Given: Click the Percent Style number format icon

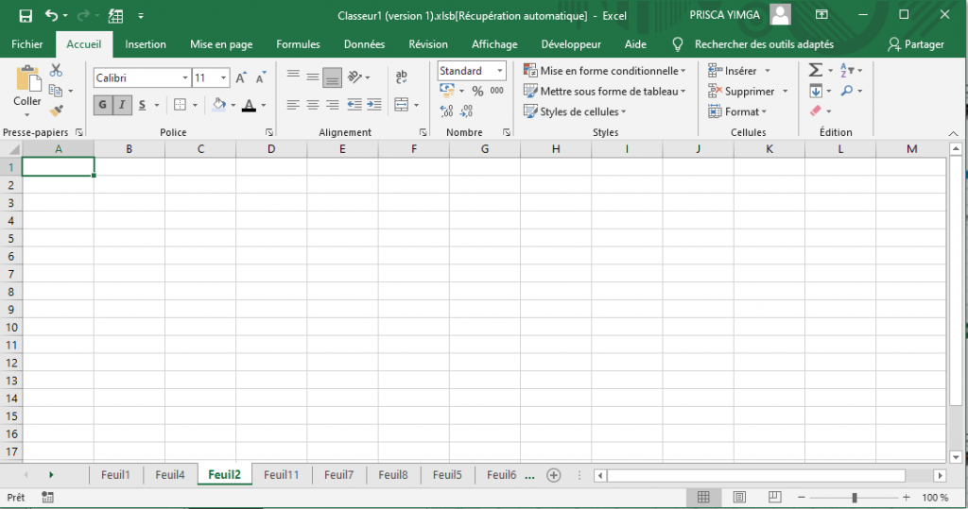Looking at the screenshot, I should pos(477,91).
